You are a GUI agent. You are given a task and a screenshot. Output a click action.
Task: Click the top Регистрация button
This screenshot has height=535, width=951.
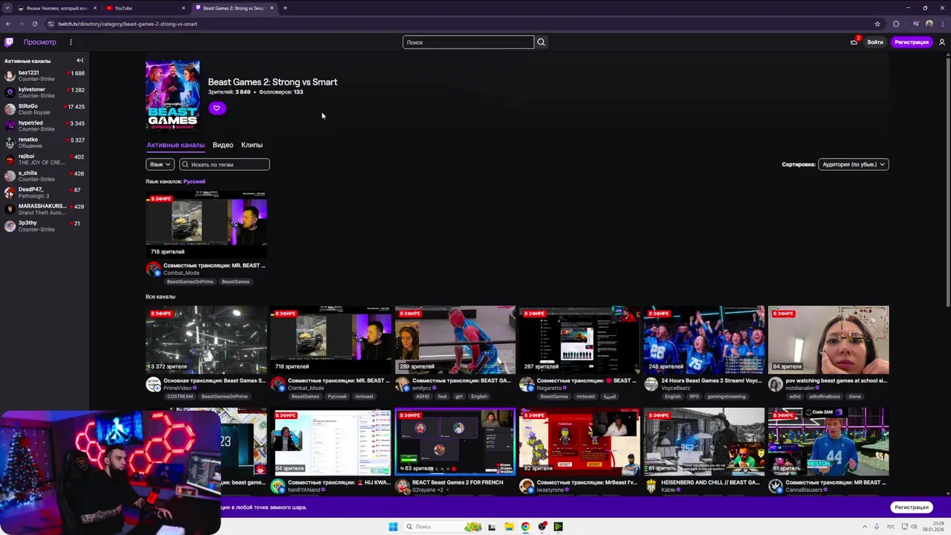[x=912, y=42]
